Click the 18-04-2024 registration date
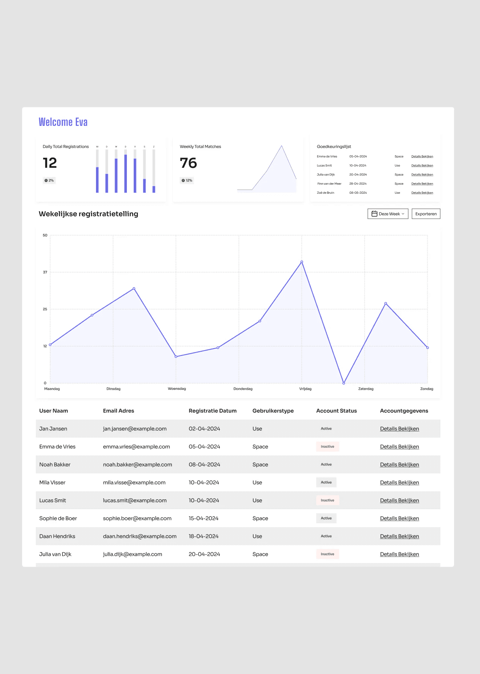This screenshot has width=480, height=674. [204, 536]
